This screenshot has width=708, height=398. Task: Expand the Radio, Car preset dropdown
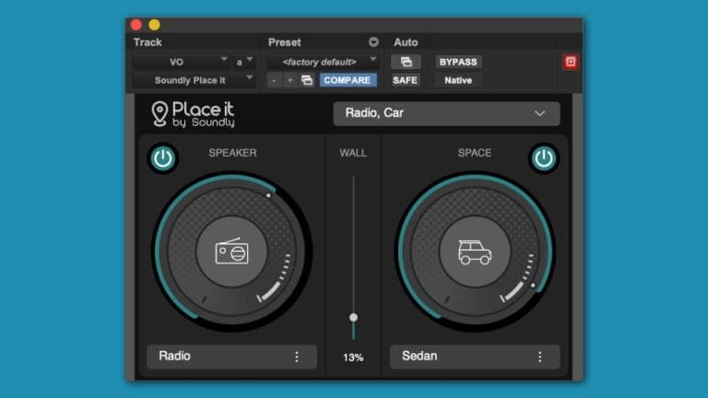coord(446,113)
